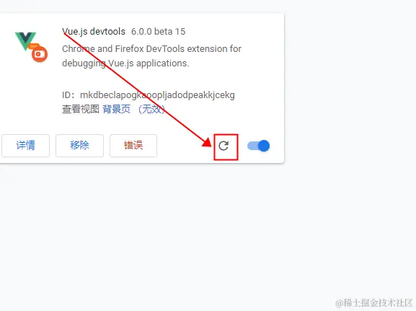Click the version text 6.0.0 beta 15
The height and width of the screenshot is (311, 416).
point(159,31)
